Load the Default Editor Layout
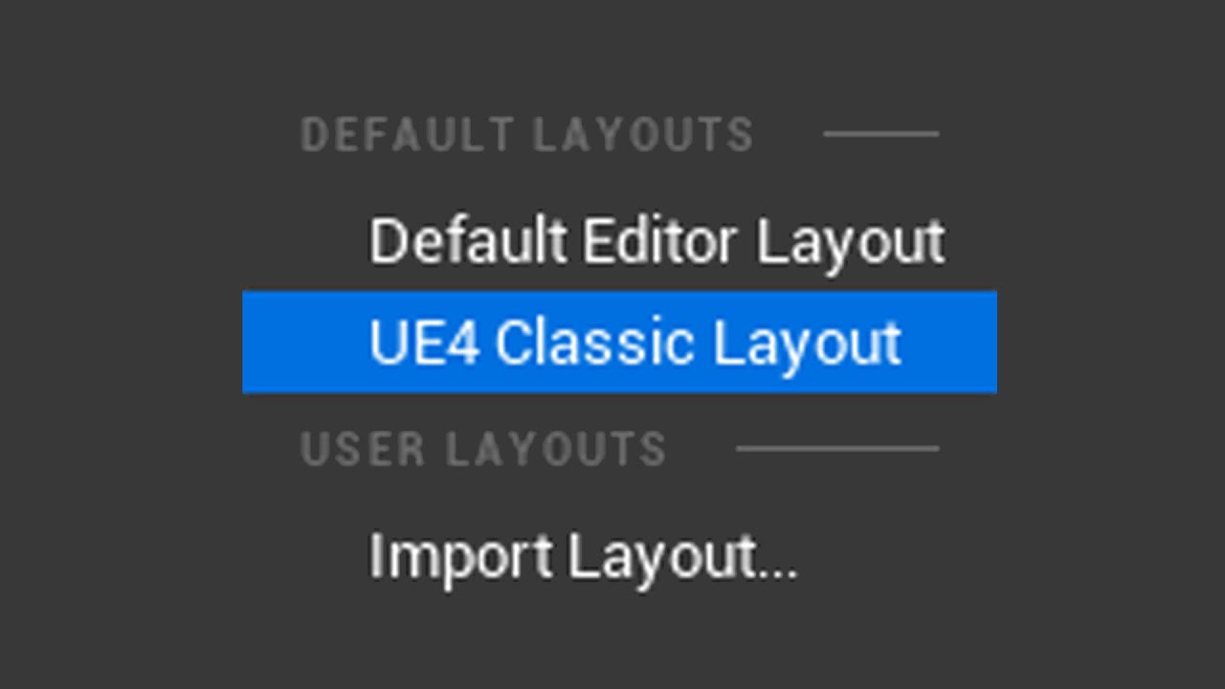This screenshot has width=1225, height=689. coord(657,241)
